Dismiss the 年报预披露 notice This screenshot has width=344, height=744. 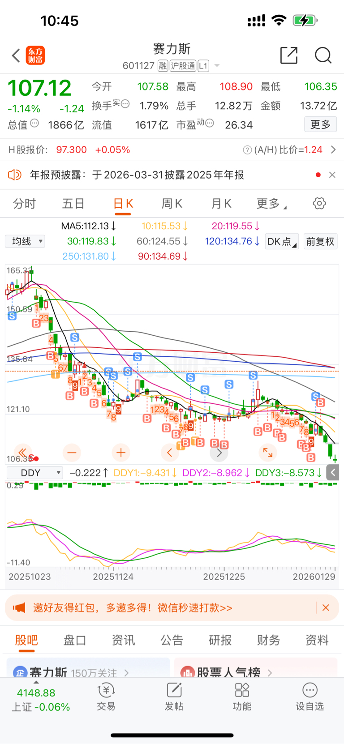tap(332, 175)
